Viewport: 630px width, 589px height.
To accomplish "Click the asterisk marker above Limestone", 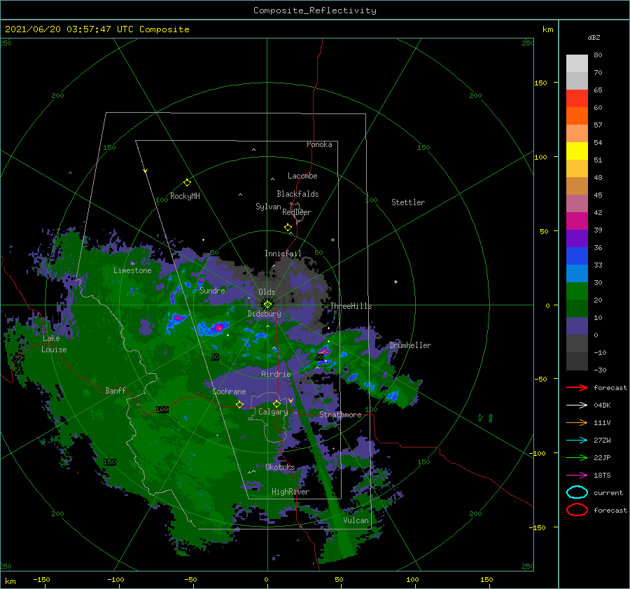I will pos(132,264).
